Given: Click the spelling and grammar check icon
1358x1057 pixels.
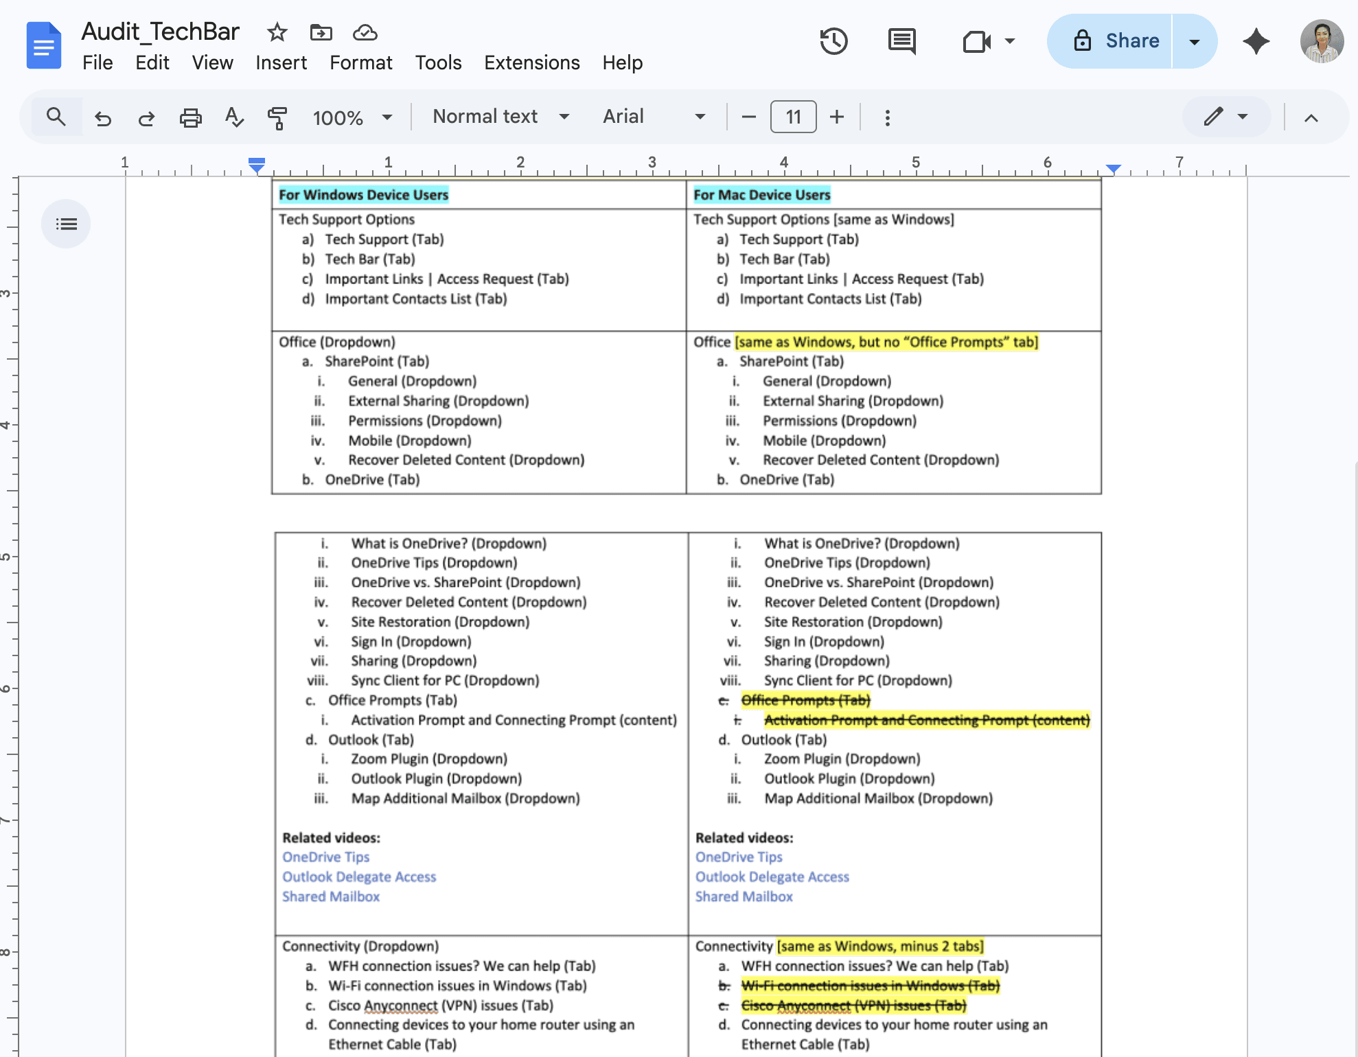Looking at the screenshot, I should coord(234,117).
